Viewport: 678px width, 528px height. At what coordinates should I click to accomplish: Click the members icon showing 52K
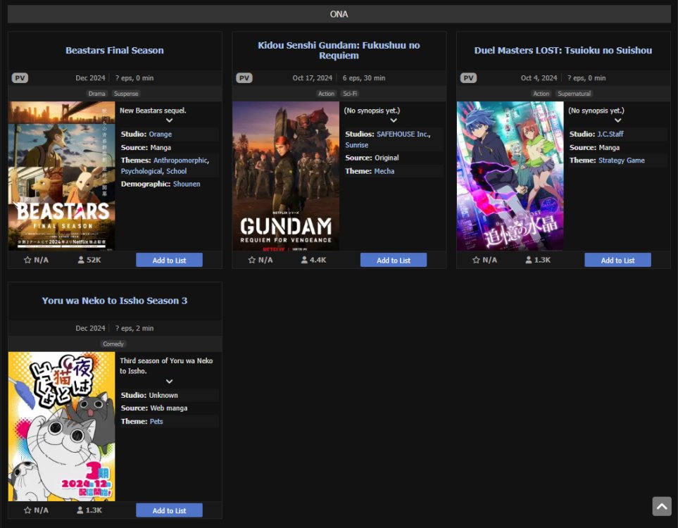[x=81, y=260]
